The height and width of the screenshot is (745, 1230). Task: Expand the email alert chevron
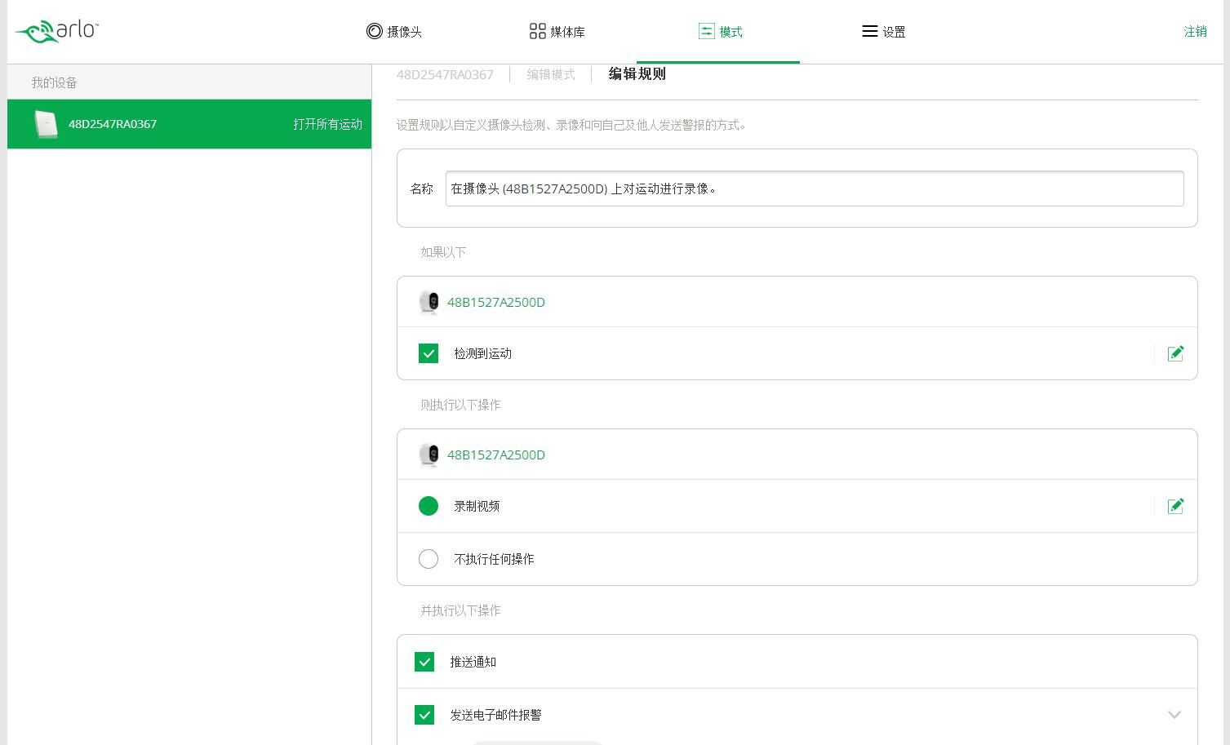1174,715
